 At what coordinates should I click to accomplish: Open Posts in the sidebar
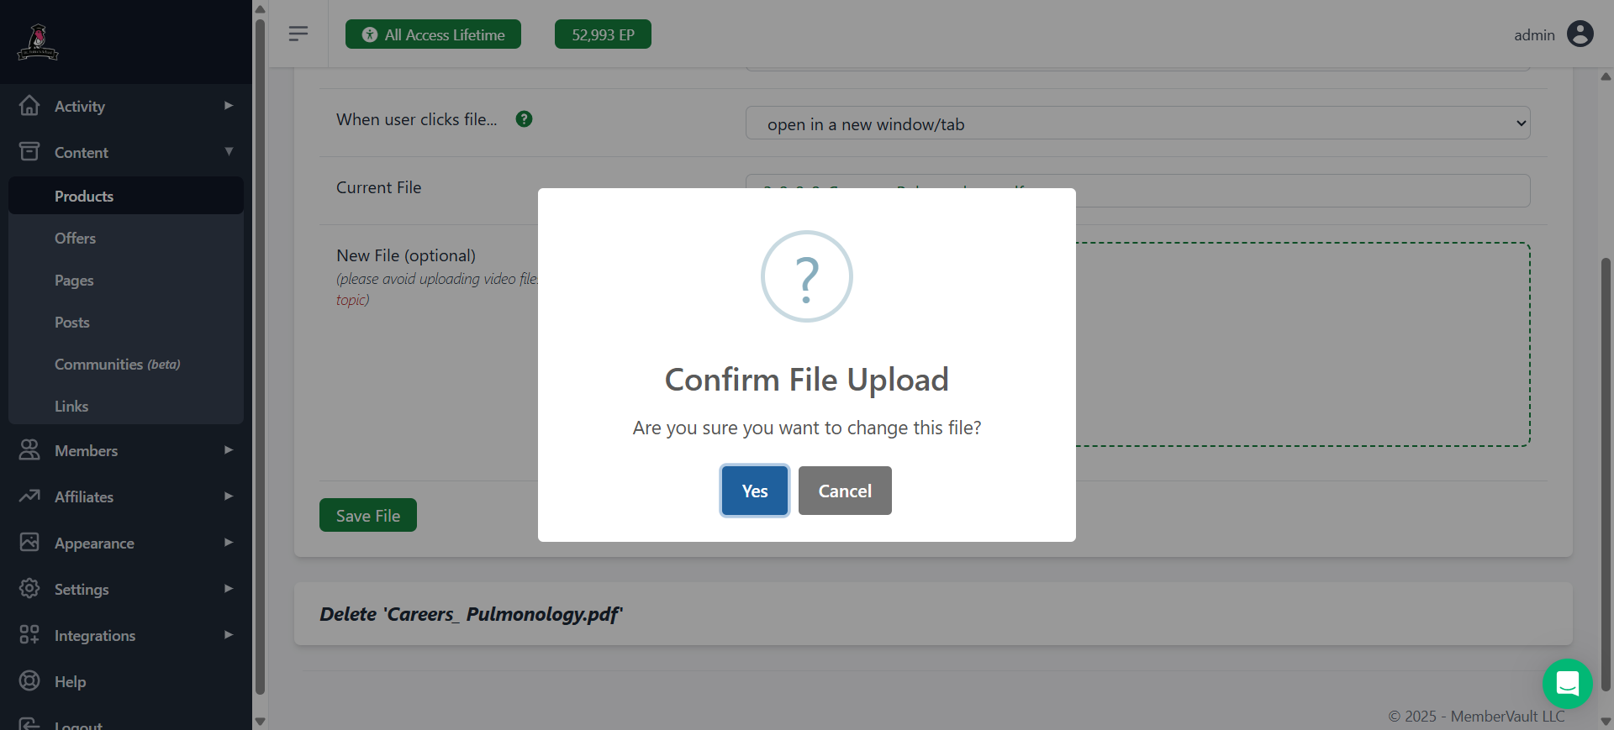(x=126, y=322)
